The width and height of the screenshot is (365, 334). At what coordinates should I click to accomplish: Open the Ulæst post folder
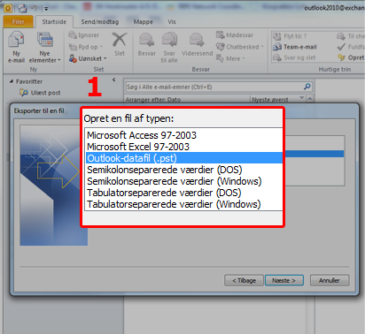click(40, 93)
